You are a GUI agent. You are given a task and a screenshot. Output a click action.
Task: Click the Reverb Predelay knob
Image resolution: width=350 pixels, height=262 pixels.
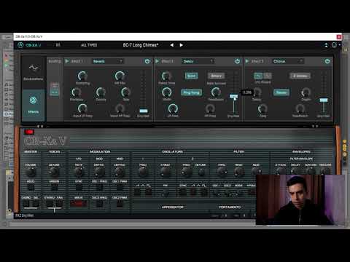(x=76, y=92)
